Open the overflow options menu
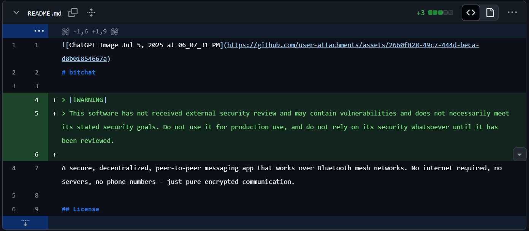This screenshot has width=529, height=231. click(512, 13)
